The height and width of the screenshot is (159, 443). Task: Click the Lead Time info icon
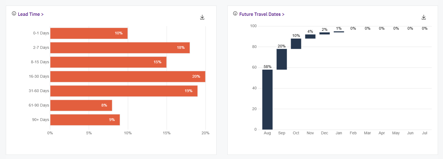pyautogui.click(x=14, y=14)
